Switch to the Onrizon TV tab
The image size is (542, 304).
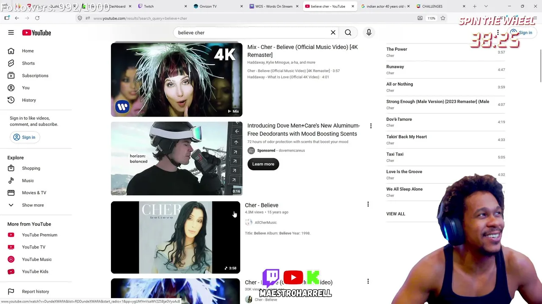(x=218, y=6)
